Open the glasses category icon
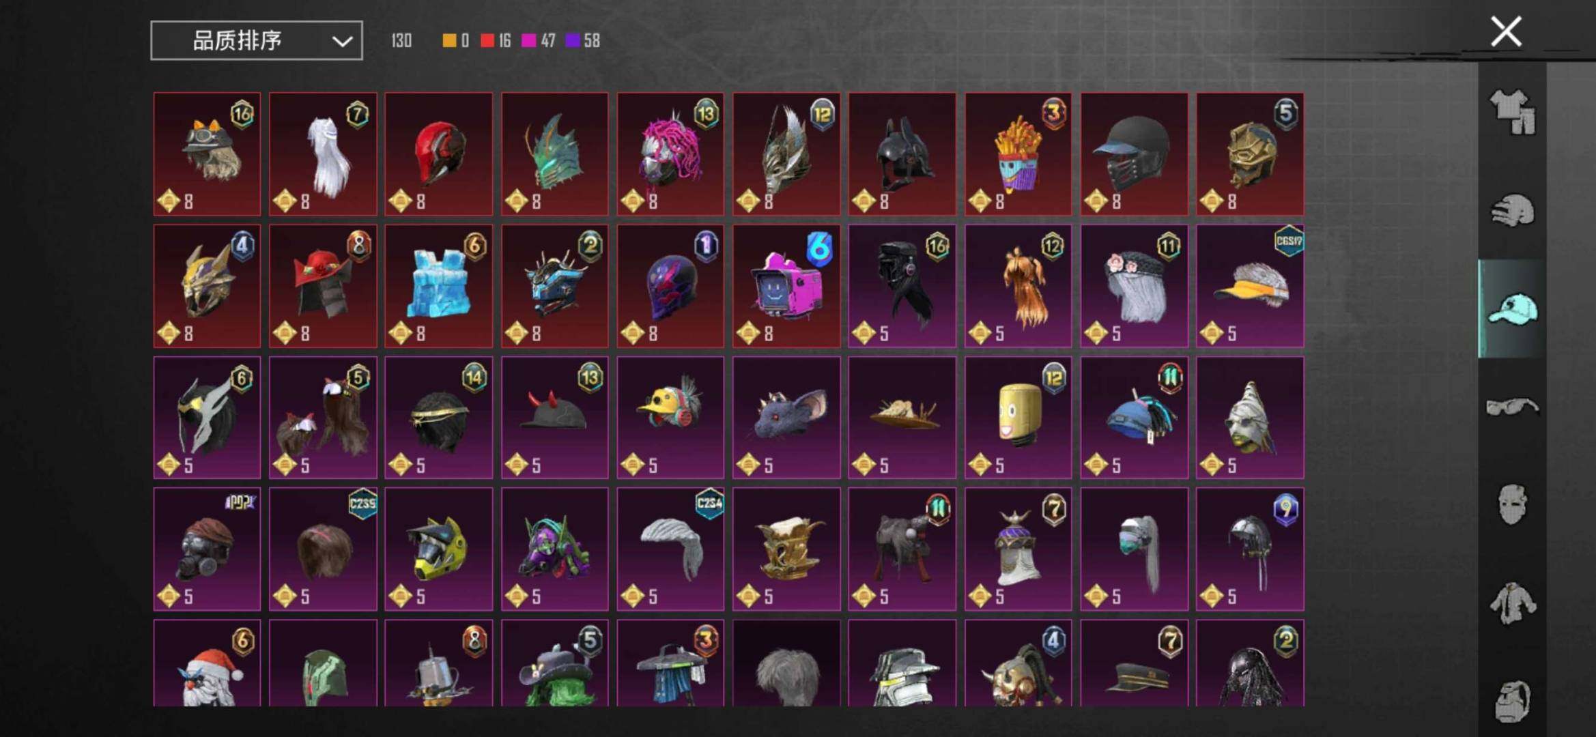Viewport: 1596px width, 737px height. pyautogui.click(x=1512, y=407)
